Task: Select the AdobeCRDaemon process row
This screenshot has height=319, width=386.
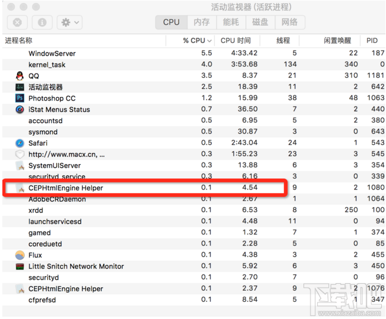Action: click(x=193, y=199)
